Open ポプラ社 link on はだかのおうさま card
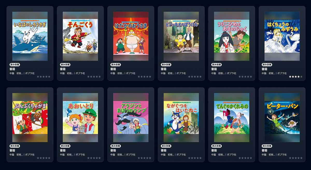Screen dimensions: 311x170 (x=131, y=73)
